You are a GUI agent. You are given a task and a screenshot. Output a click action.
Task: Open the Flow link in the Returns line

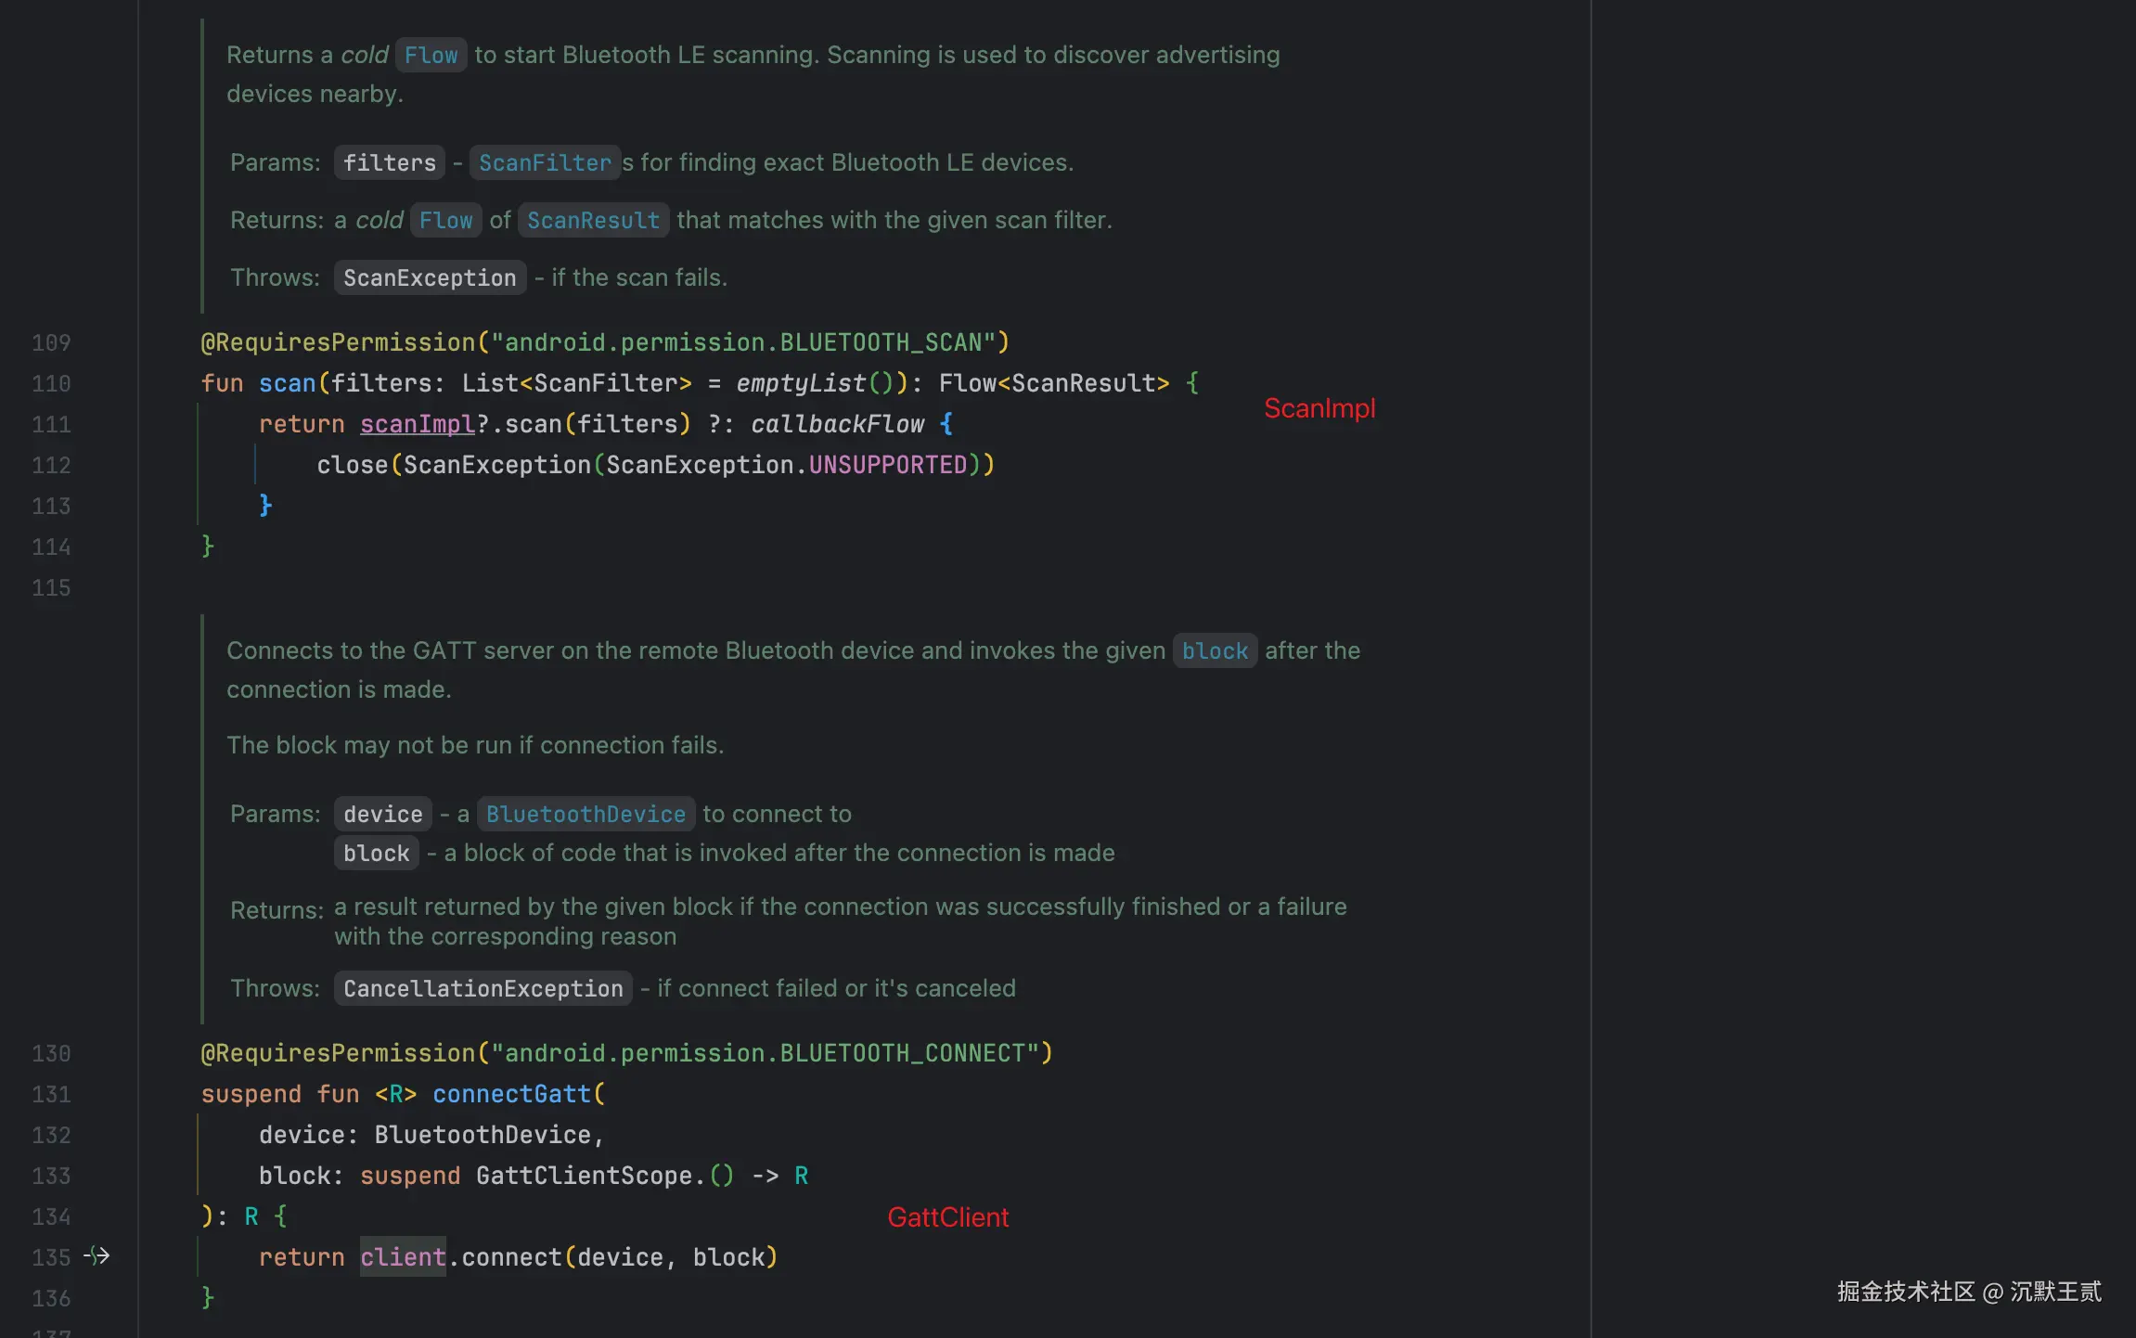click(x=445, y=221)
